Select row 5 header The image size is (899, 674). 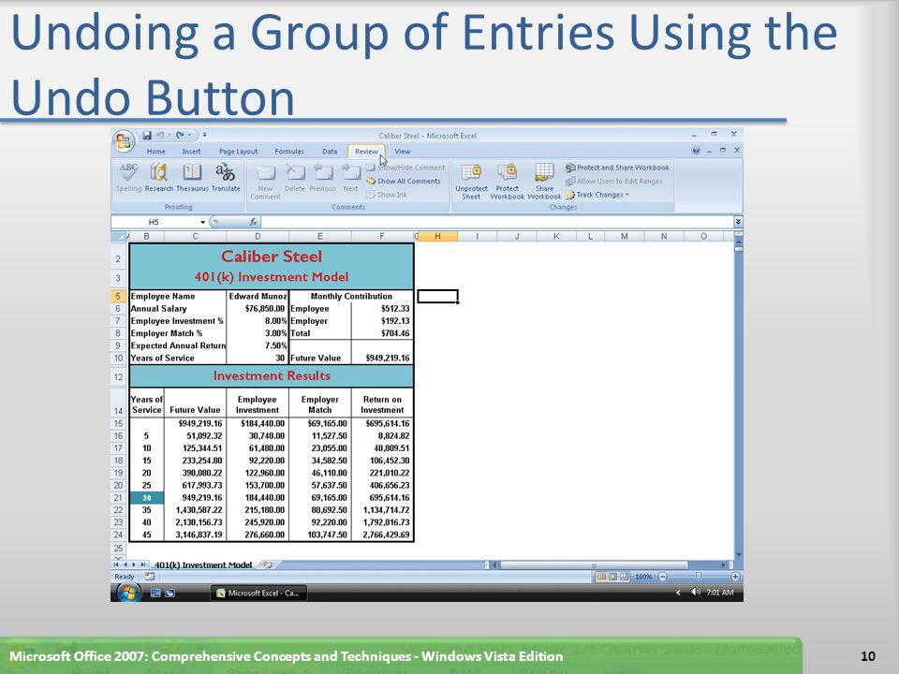[118, 297]
